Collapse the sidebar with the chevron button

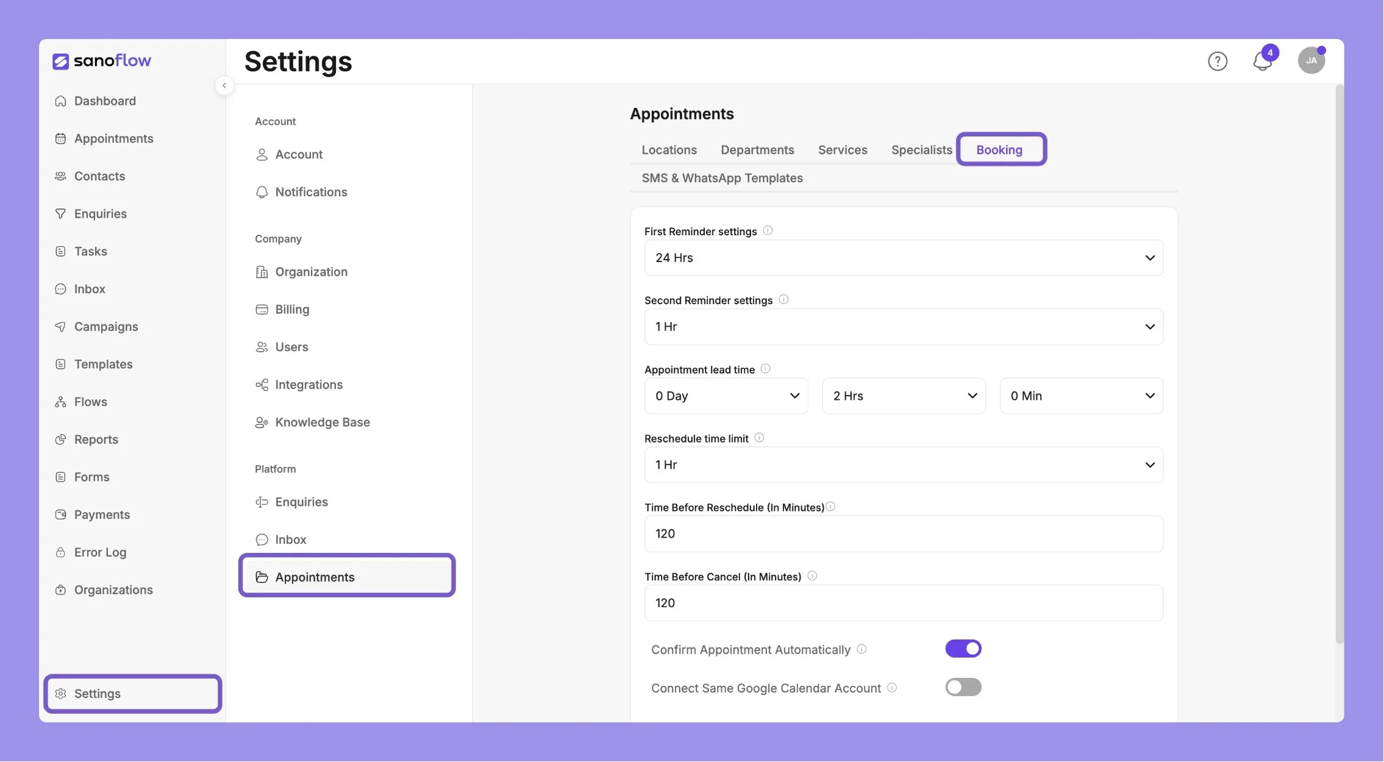click(224, 85)
